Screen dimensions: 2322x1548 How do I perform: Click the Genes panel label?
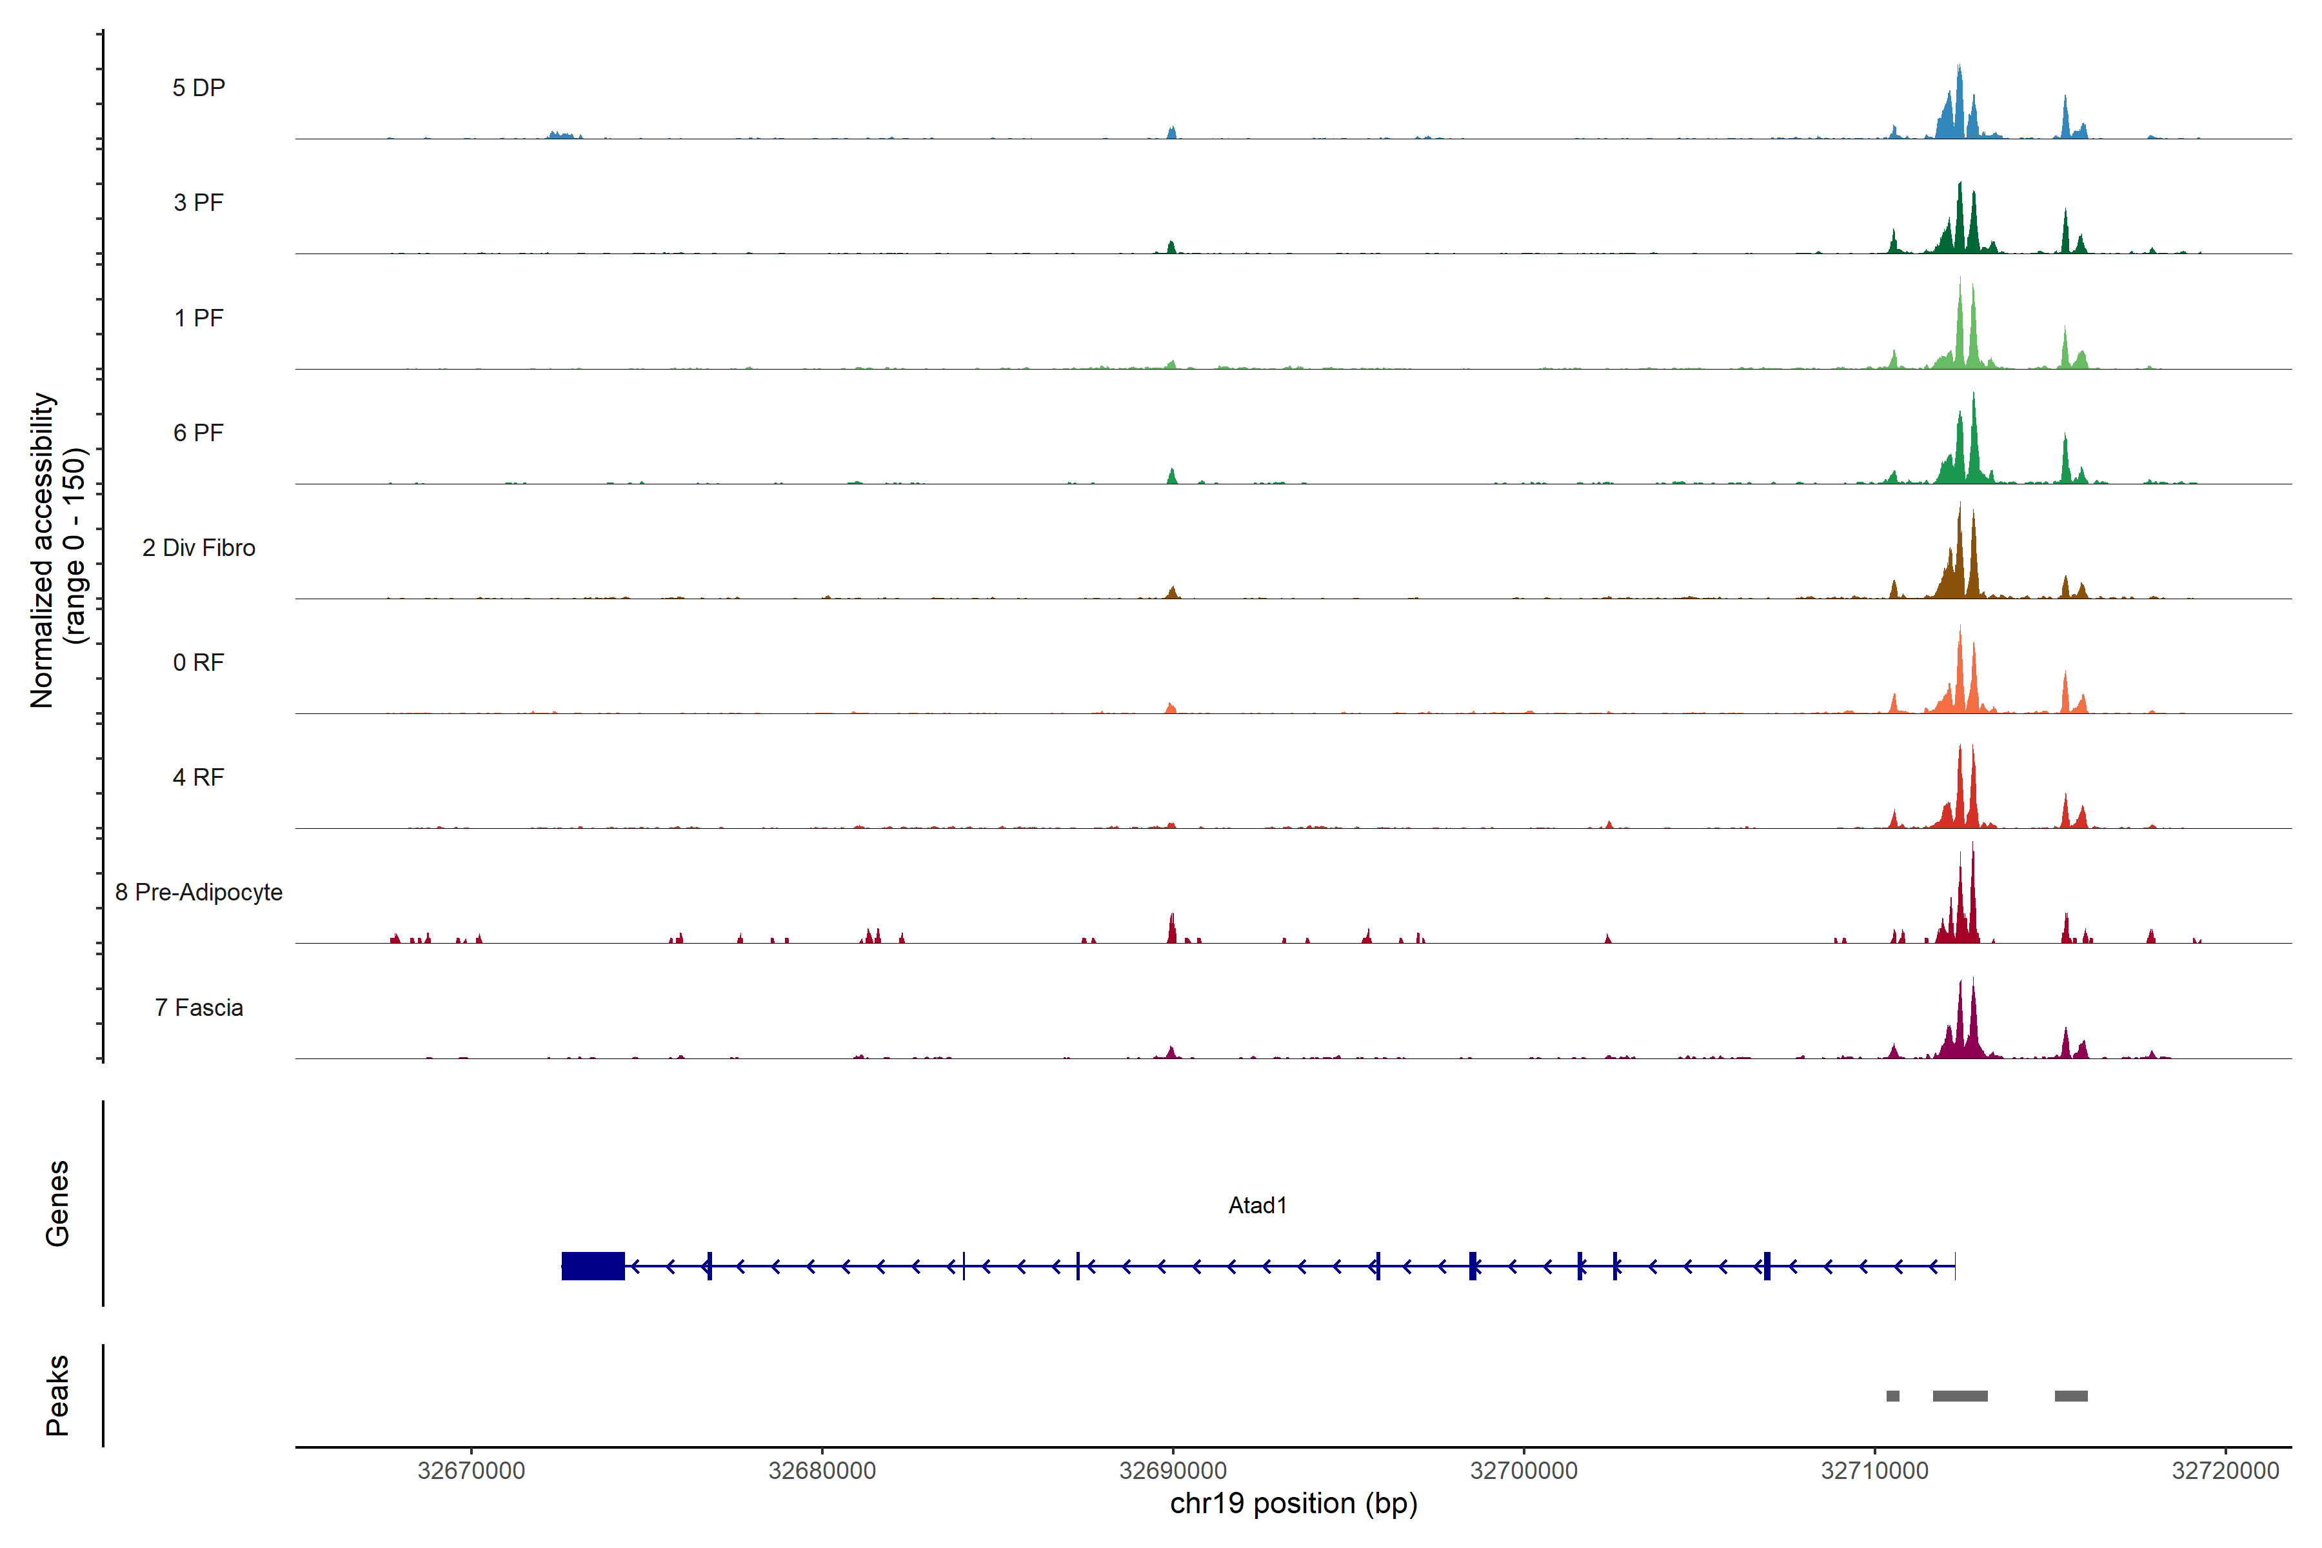57,1204
